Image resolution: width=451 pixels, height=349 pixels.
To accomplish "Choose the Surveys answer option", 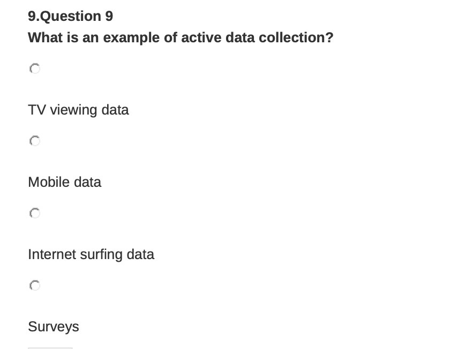I will coord(53,327).
